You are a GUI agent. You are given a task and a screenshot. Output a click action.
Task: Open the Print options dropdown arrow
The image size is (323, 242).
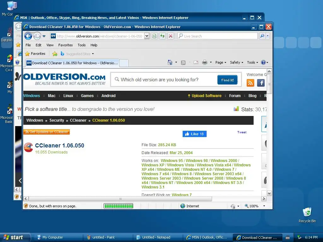point(211,62)
